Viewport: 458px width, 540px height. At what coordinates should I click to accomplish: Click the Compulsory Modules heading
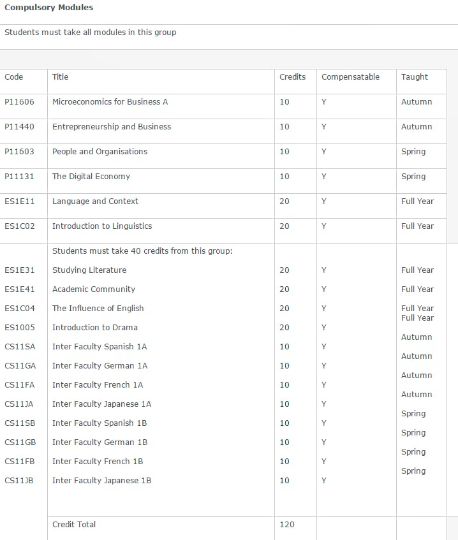48,8
